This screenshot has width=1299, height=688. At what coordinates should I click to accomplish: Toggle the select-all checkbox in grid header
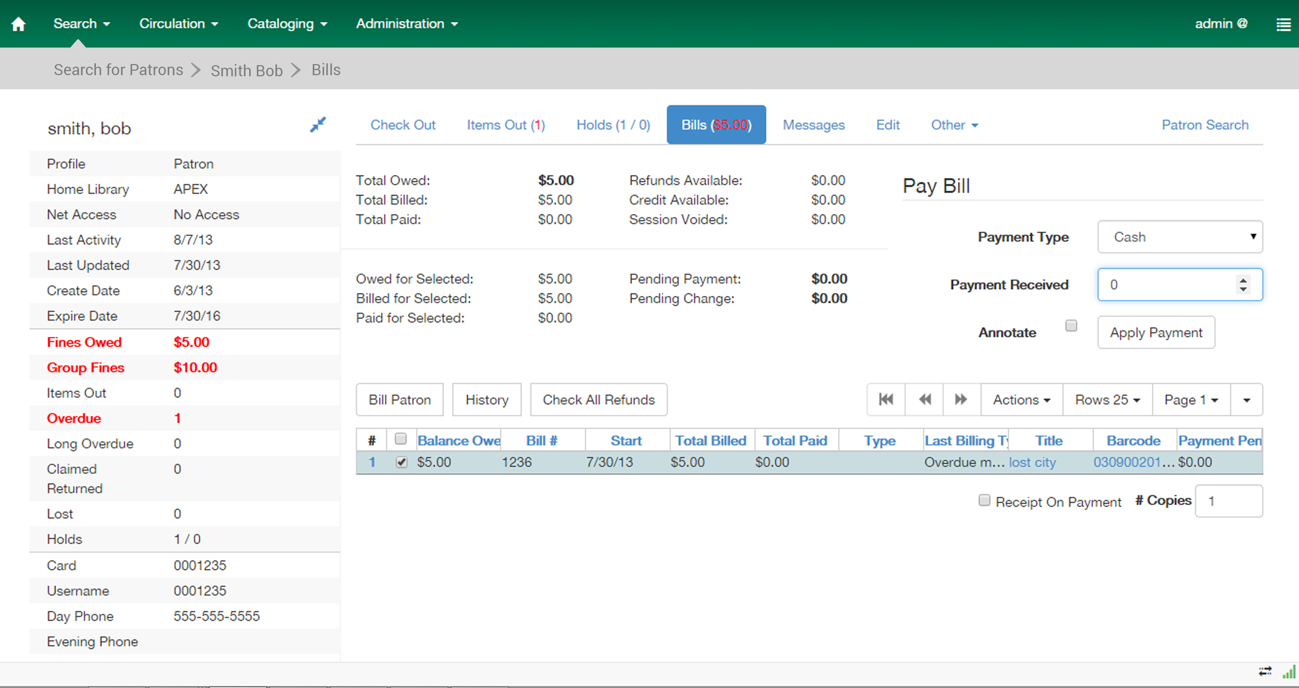(400, 439)
